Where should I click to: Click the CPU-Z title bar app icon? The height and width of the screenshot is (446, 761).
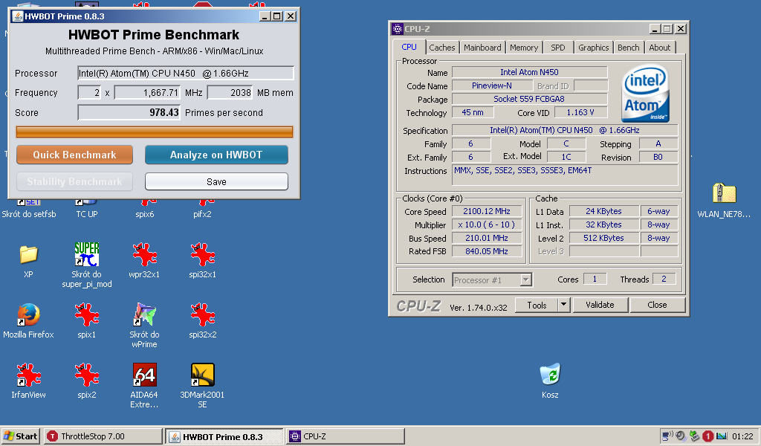click(x=397, y=29)
